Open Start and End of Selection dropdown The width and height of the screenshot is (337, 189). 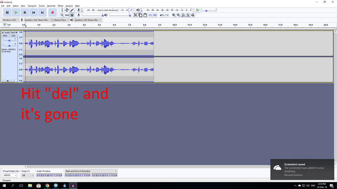(x=91, y=171)
